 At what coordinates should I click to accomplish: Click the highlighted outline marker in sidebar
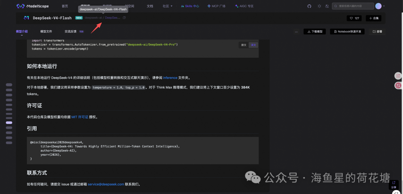coord(9,123)
